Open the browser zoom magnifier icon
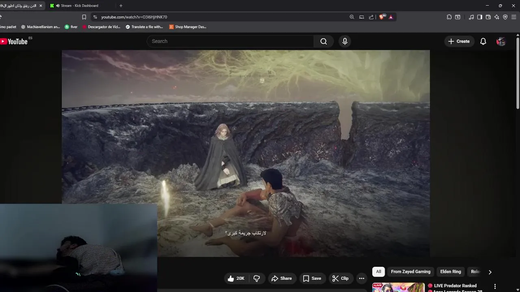Image resolution: width=520 pixels, height=292 pixels. click(352, 17)
